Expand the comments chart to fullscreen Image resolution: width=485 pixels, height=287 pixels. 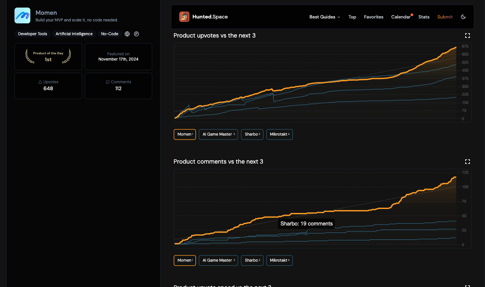(467, 162)
